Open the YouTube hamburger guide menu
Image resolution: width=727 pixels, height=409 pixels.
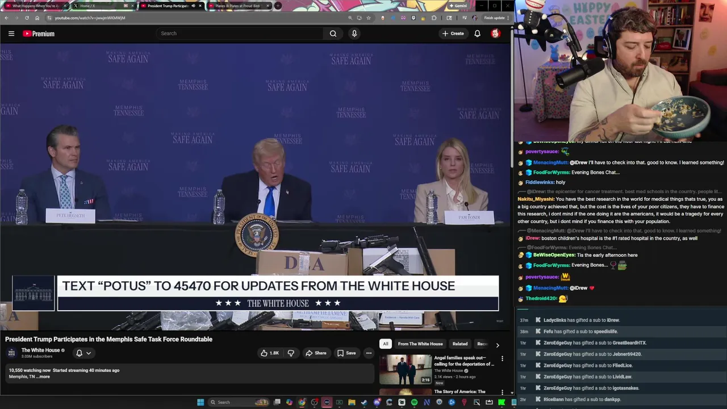(11, 34)
